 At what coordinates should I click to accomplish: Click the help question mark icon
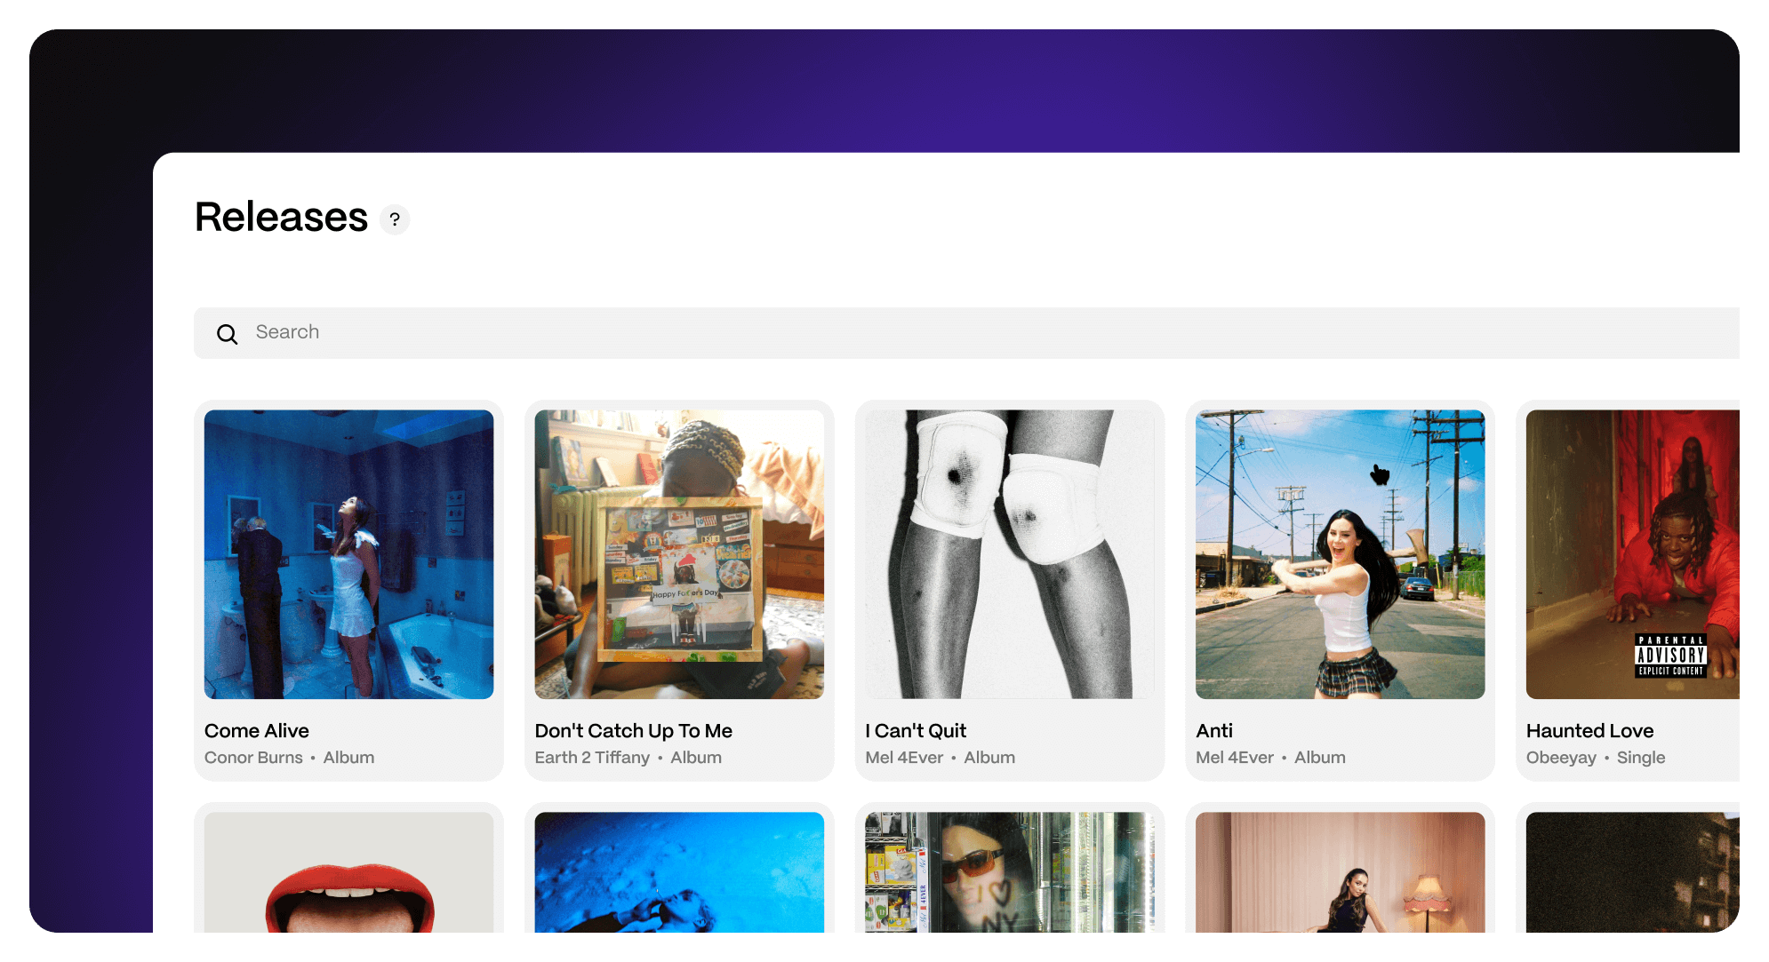point(395,219)
